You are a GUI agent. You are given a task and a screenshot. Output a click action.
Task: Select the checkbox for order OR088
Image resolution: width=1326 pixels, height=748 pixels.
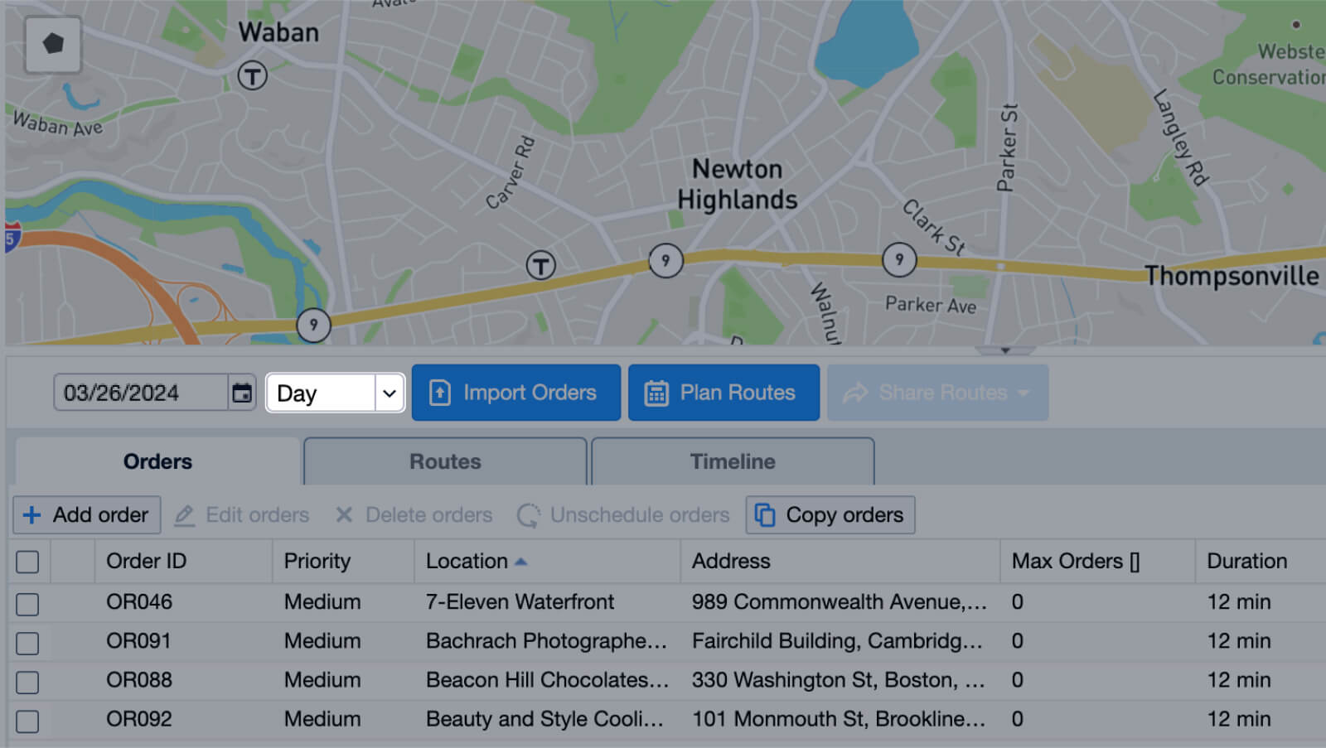[x=27, y=682]
